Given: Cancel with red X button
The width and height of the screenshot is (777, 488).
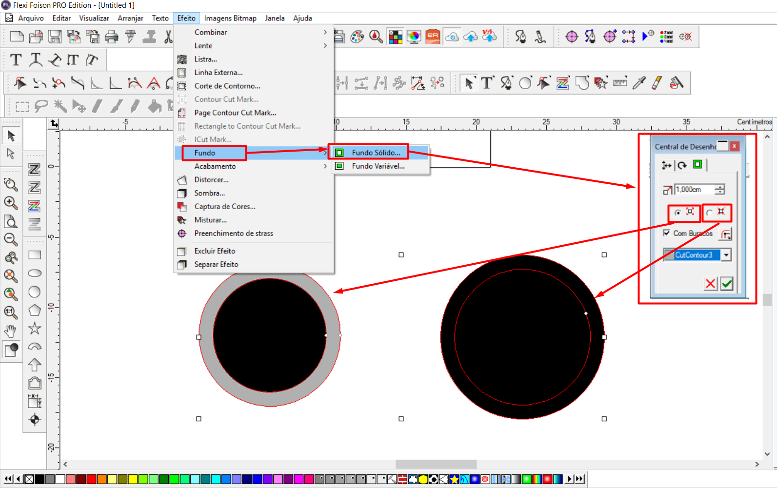Looking at the screenshot, I should click(711, 283).
